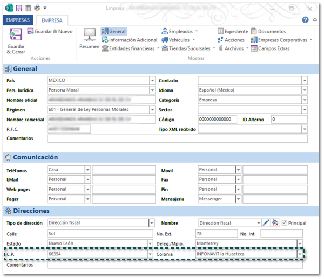324x279 pixels.
Task: Open the Régimen dropdown list
Action: click(x=152, y=110)
